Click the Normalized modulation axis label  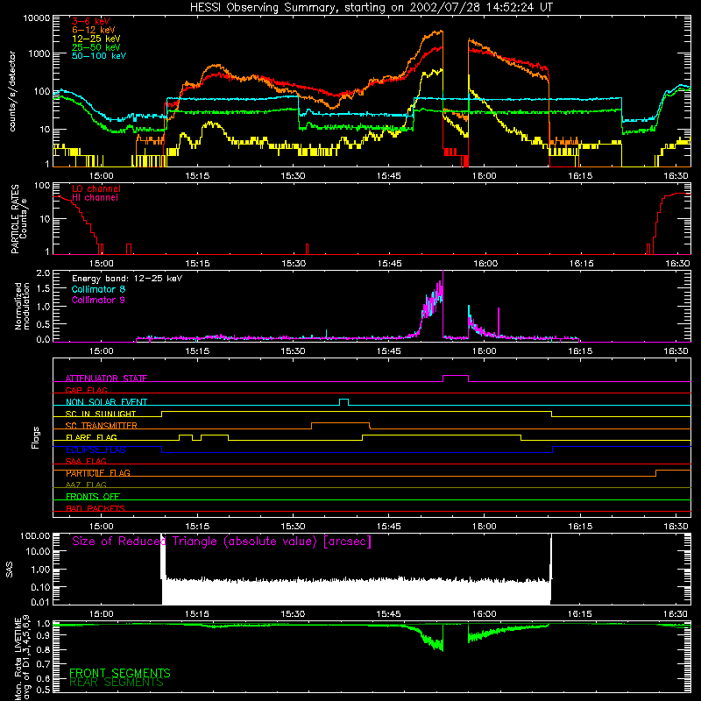23,306
